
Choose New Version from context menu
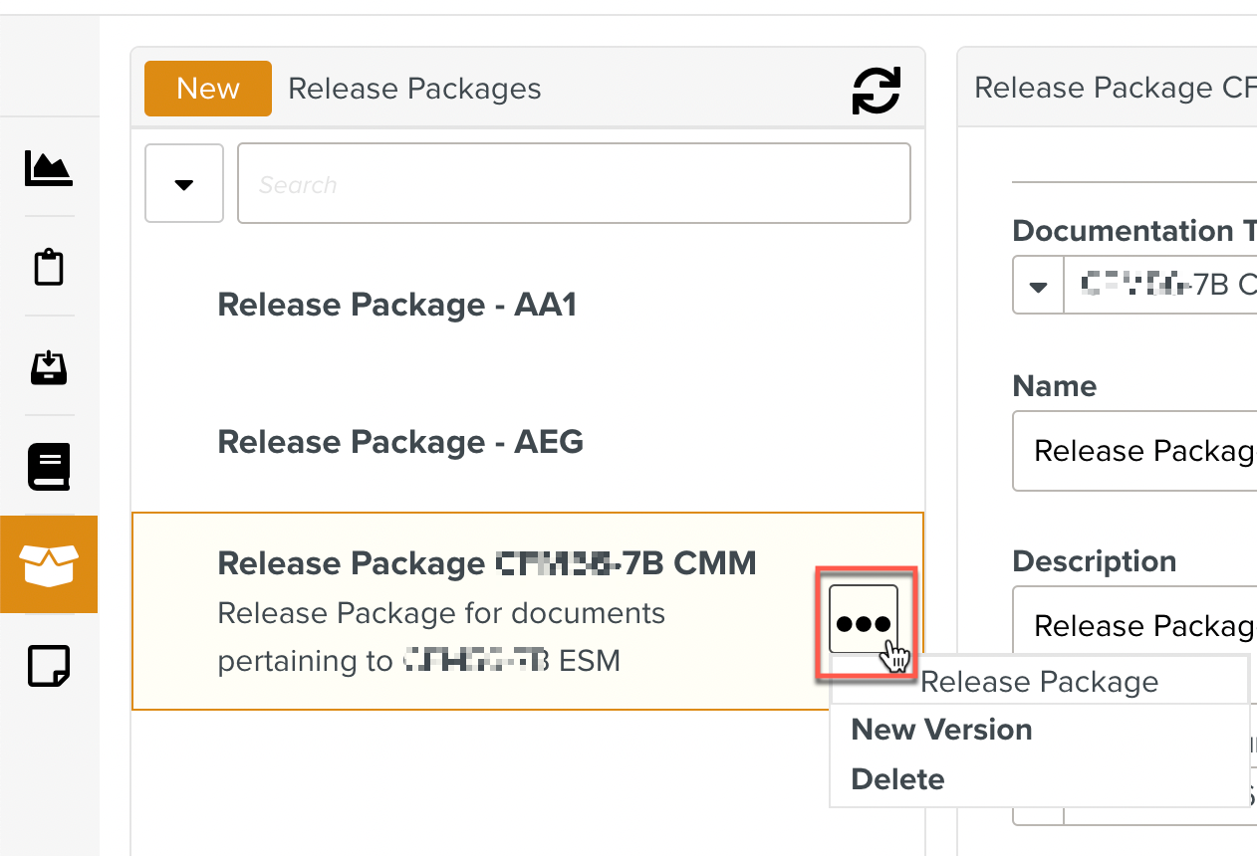tap(941, 730)
